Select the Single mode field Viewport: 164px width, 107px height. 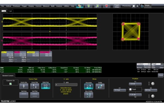tap(148, 6)
